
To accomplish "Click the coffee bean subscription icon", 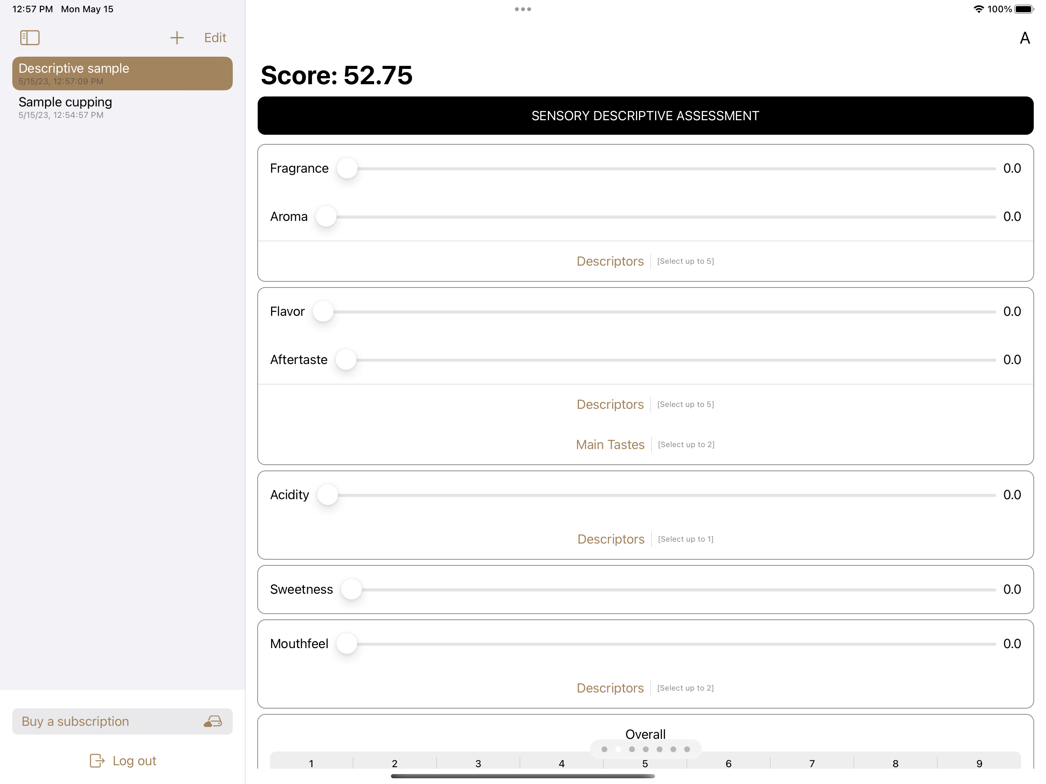I will [x=213, y=721].
